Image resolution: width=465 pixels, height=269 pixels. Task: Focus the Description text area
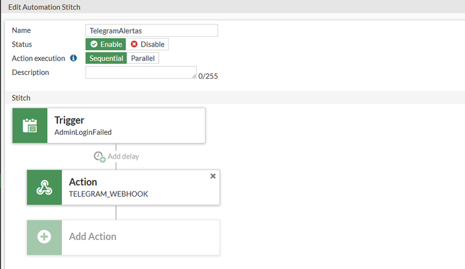pos(141,72)
